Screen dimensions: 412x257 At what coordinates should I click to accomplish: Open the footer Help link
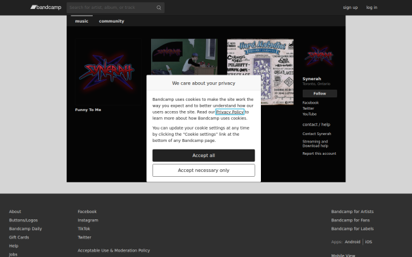(x=14, y=246)
